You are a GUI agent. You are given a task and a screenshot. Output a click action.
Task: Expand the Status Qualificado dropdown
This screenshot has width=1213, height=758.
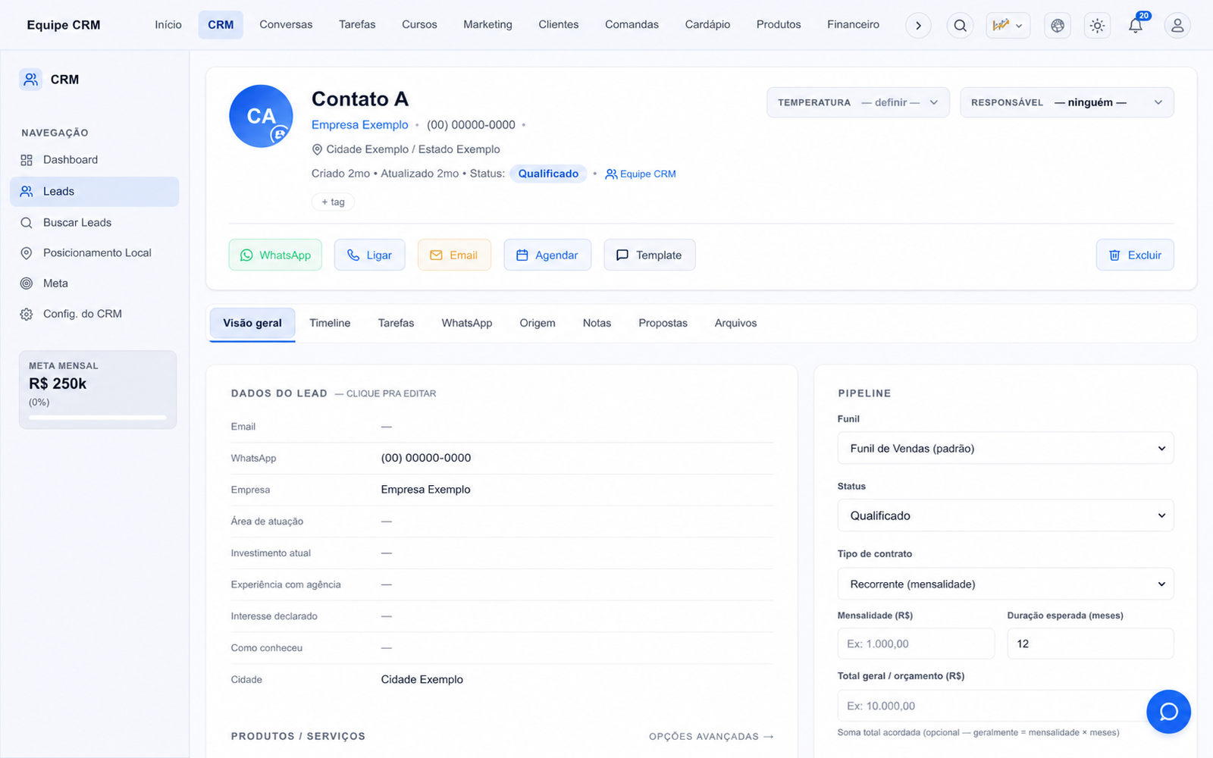tap(1005, 516)
